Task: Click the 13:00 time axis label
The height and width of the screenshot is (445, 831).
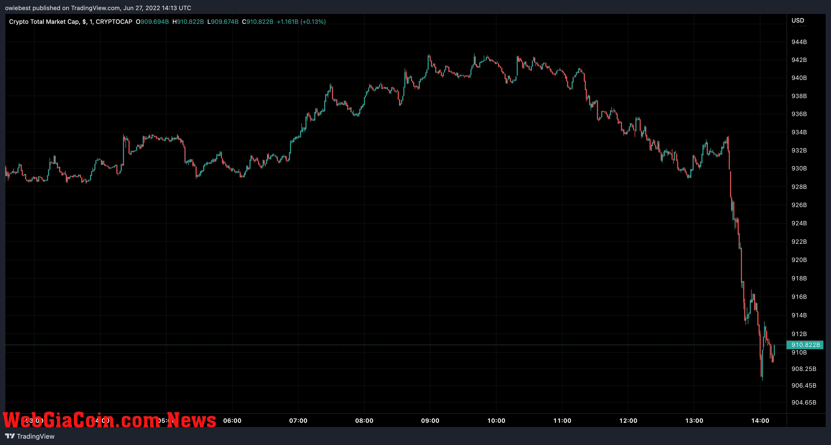Action: pyautogui.click(x=694, y=420)
